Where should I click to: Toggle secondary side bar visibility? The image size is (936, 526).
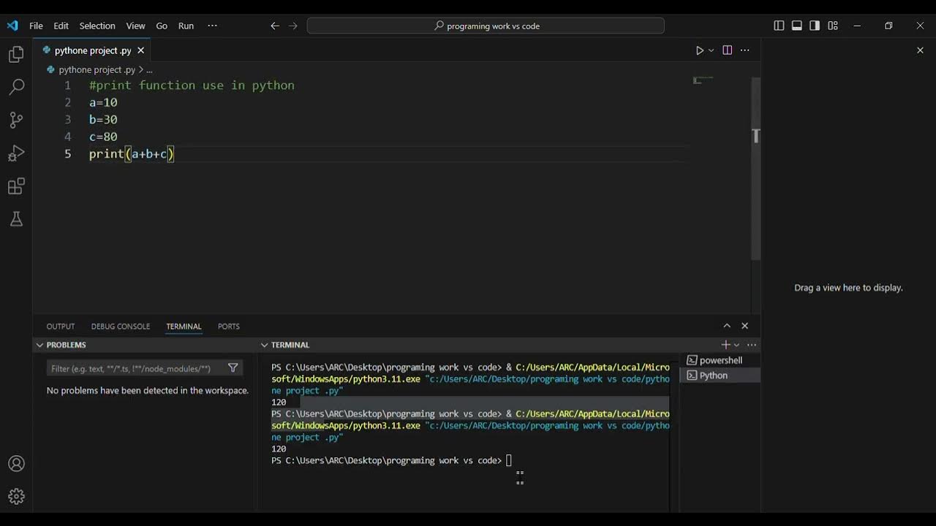click(x=815, y=26)
